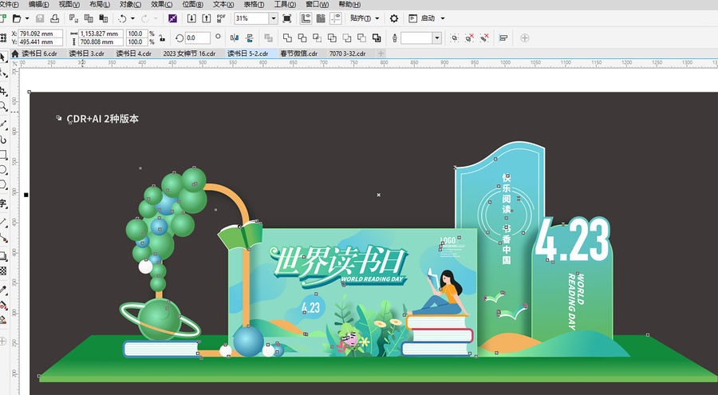Click the align and distribute icon
This screenshot has height=395, width=718.
503,38
